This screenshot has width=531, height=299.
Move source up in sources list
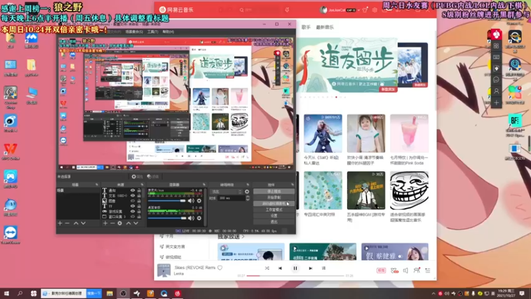pyautogui.click(x=128, y=223)
